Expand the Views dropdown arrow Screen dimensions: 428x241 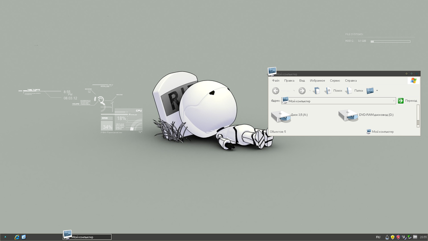coord(377,90)
